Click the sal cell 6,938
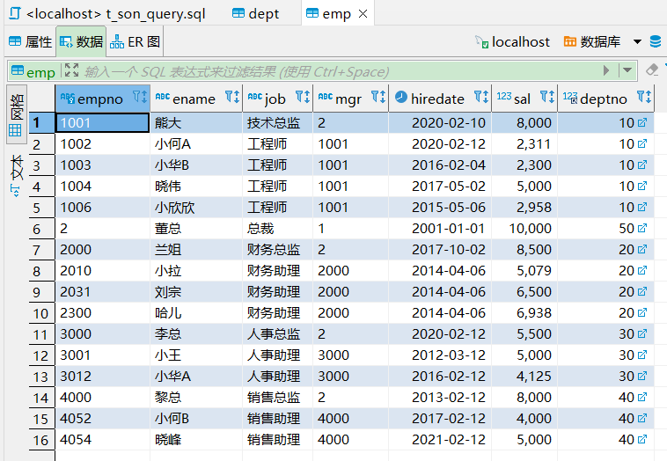Image resolution: width=667 pixels, height=461 pixels. pos(524,313)
